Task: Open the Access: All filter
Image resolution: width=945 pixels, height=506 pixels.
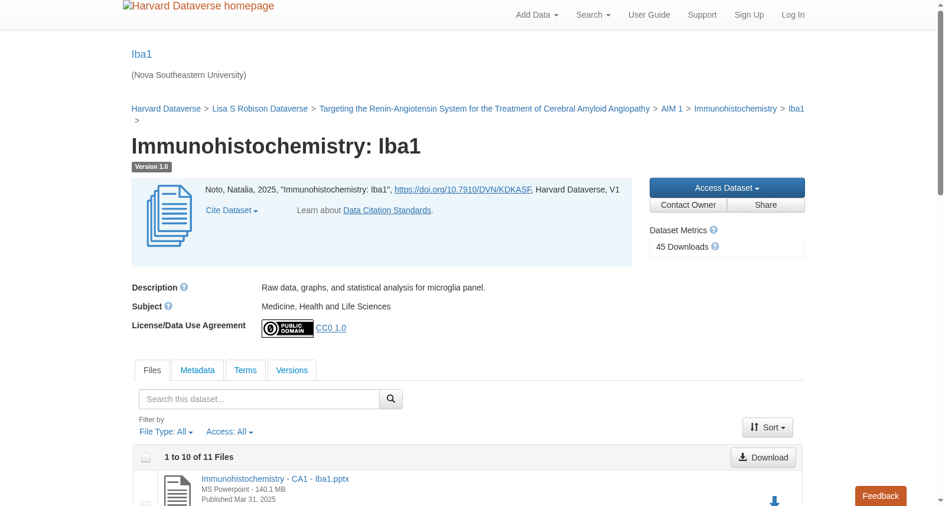Action: click(x=230, y=432)
